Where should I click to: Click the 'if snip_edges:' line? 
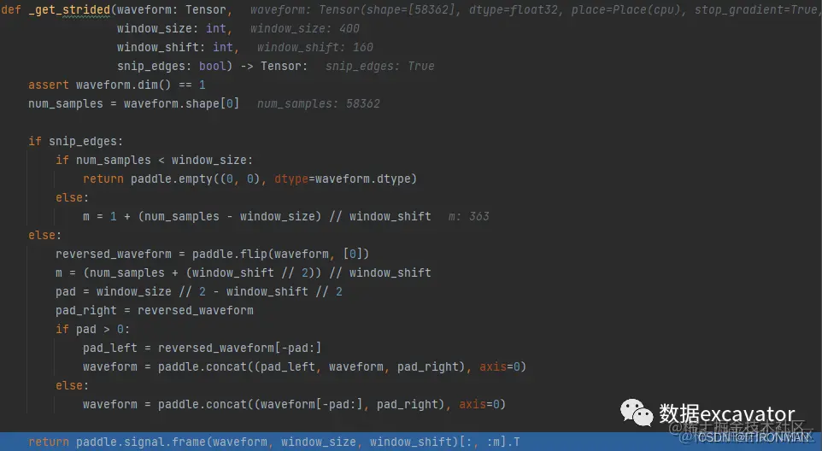[75, 142]
